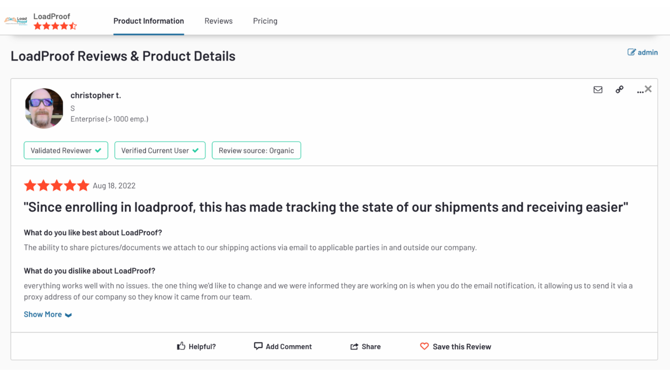
Task: Click the LoadProof star rating in header
Action: (55, 26)
